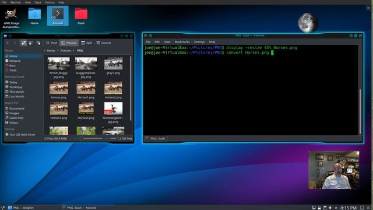Go forward in Dolphin navigation

15,43
